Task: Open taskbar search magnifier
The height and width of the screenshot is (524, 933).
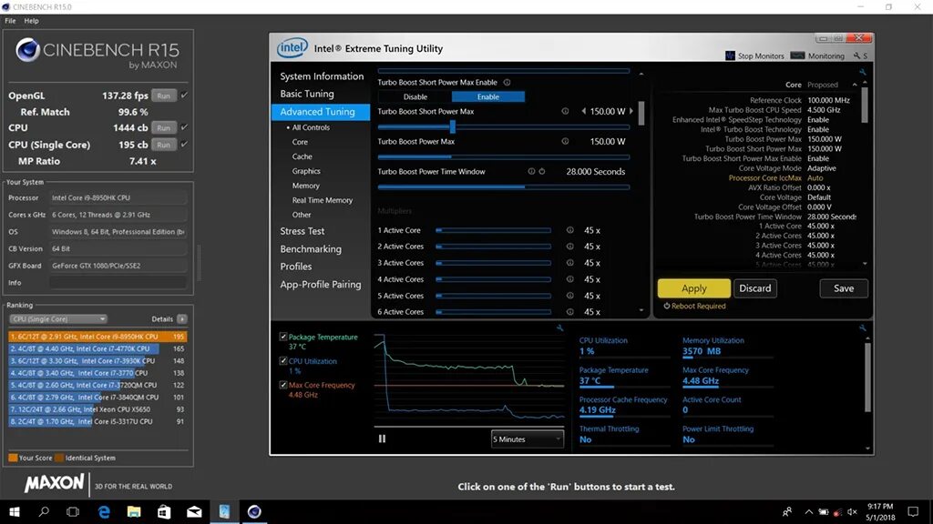Action: [44, 511]
